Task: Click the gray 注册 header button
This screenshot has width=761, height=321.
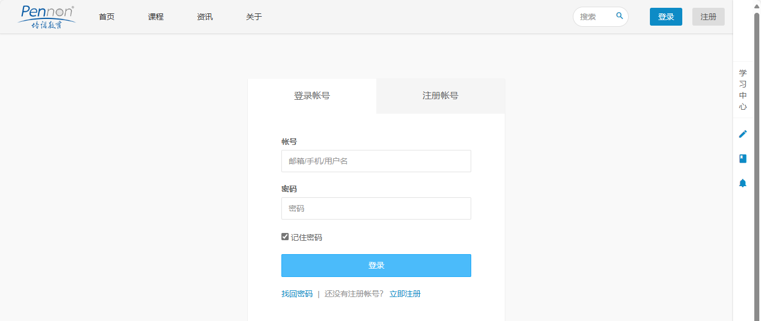Action: tap(708, 17)
